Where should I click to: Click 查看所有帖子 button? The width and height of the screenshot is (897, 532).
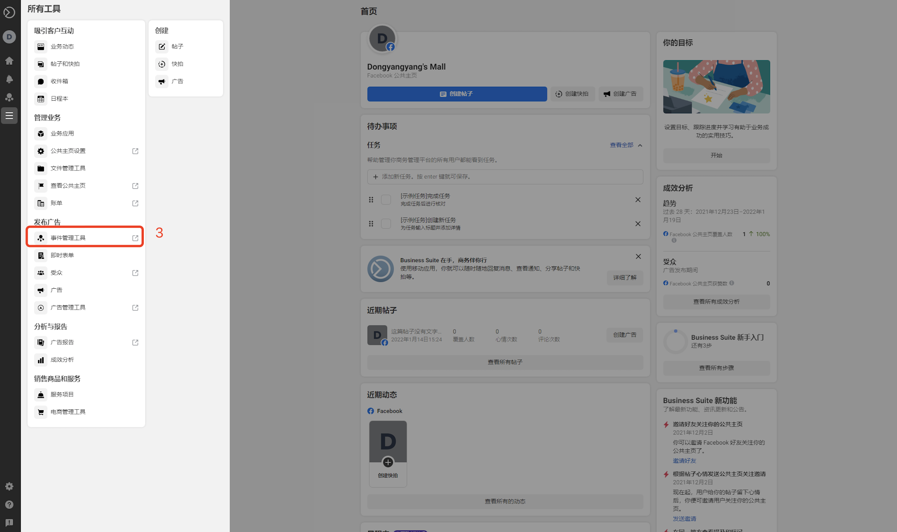[505, 362]
